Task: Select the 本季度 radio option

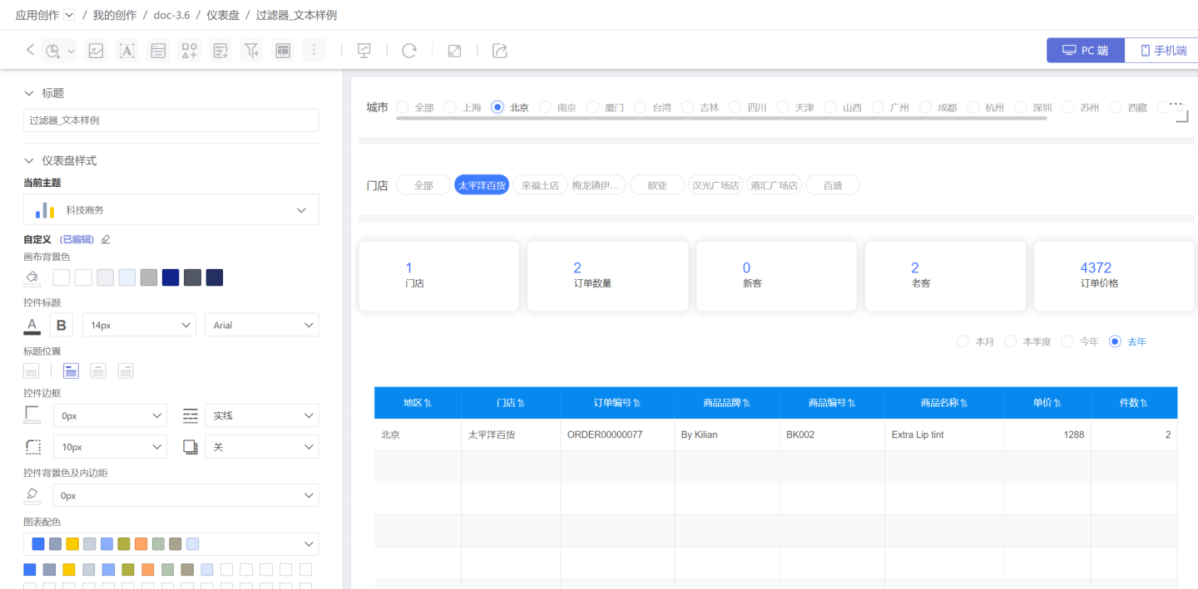Action: coord(1011,341)
